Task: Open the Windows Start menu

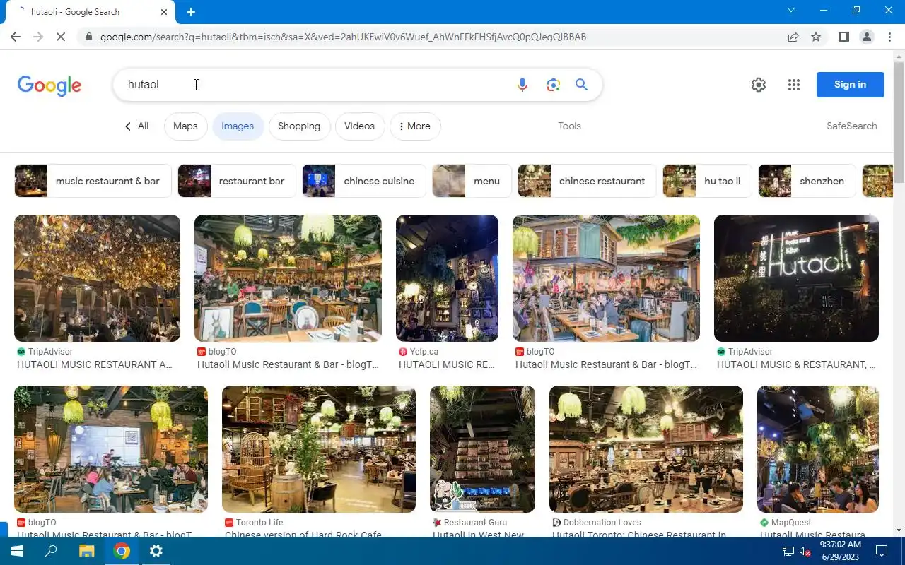Action: 17,551
